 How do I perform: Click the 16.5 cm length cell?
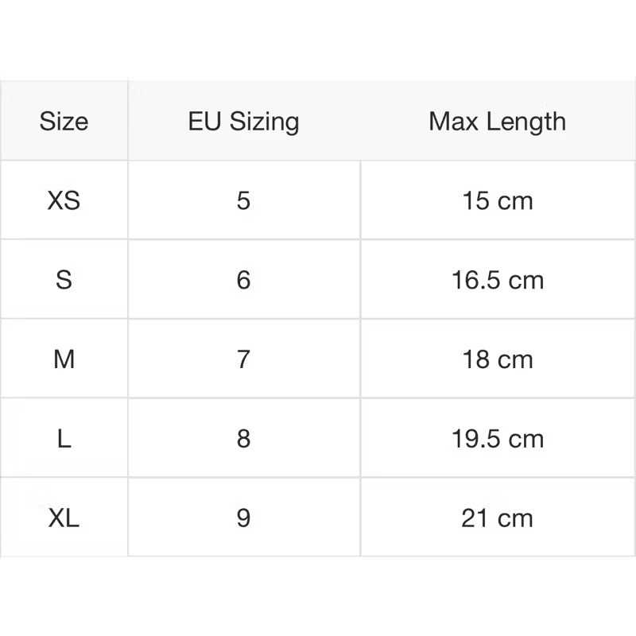pyautogui.click(x=498, y=280)
